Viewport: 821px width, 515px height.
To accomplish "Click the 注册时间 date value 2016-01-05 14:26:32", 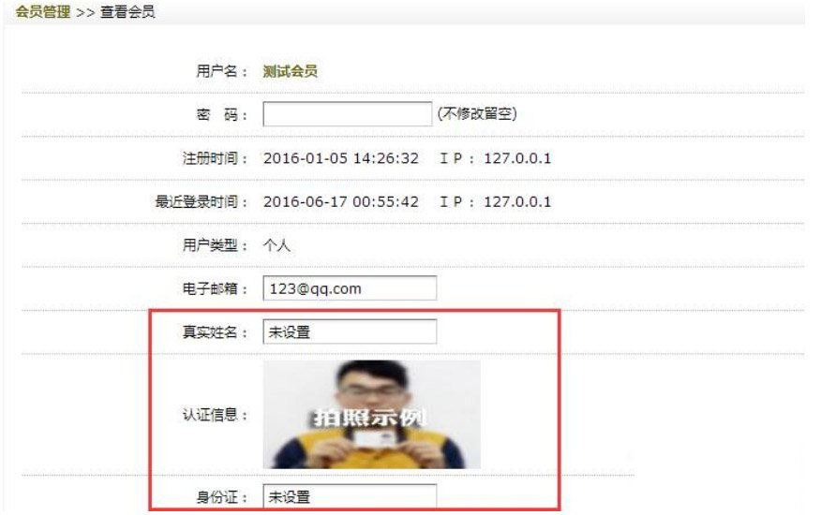I will [341, 158].
